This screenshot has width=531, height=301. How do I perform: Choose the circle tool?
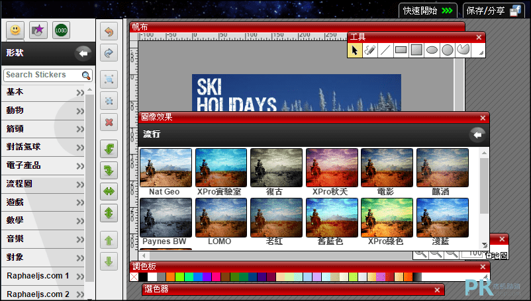click(448, 50)
